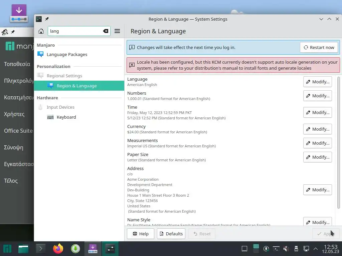Select Region & Language entry
This screenshot has height=256, width=342.
(79, 86)
